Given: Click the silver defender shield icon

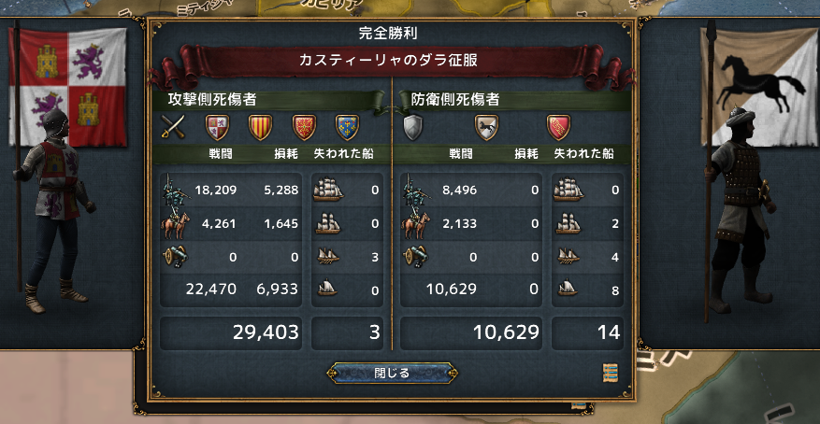Looking at the screenshot, I should coord(413,127).
